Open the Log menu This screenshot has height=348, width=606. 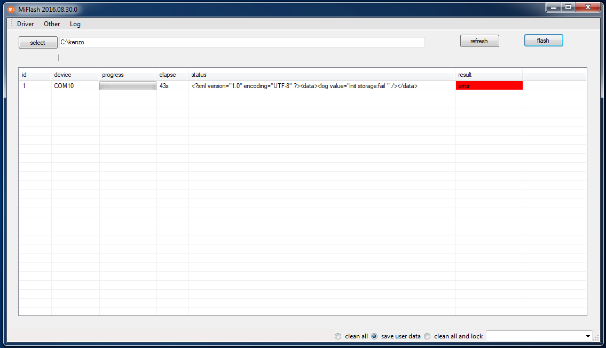(x=75, y=24)
